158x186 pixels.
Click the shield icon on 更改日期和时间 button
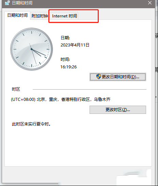(x=98, y=77)
